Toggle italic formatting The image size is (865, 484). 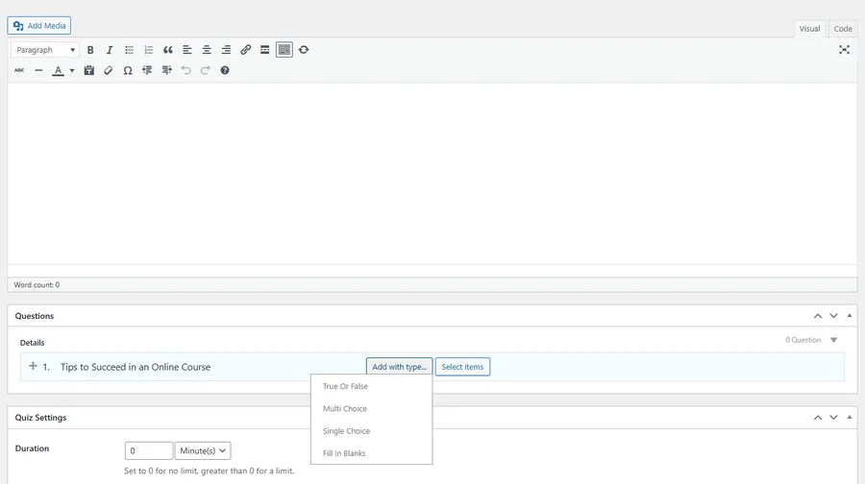pos(110,50)
